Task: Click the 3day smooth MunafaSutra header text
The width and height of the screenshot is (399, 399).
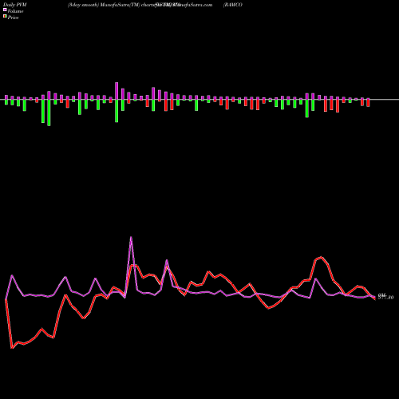Action: [140, 5]
